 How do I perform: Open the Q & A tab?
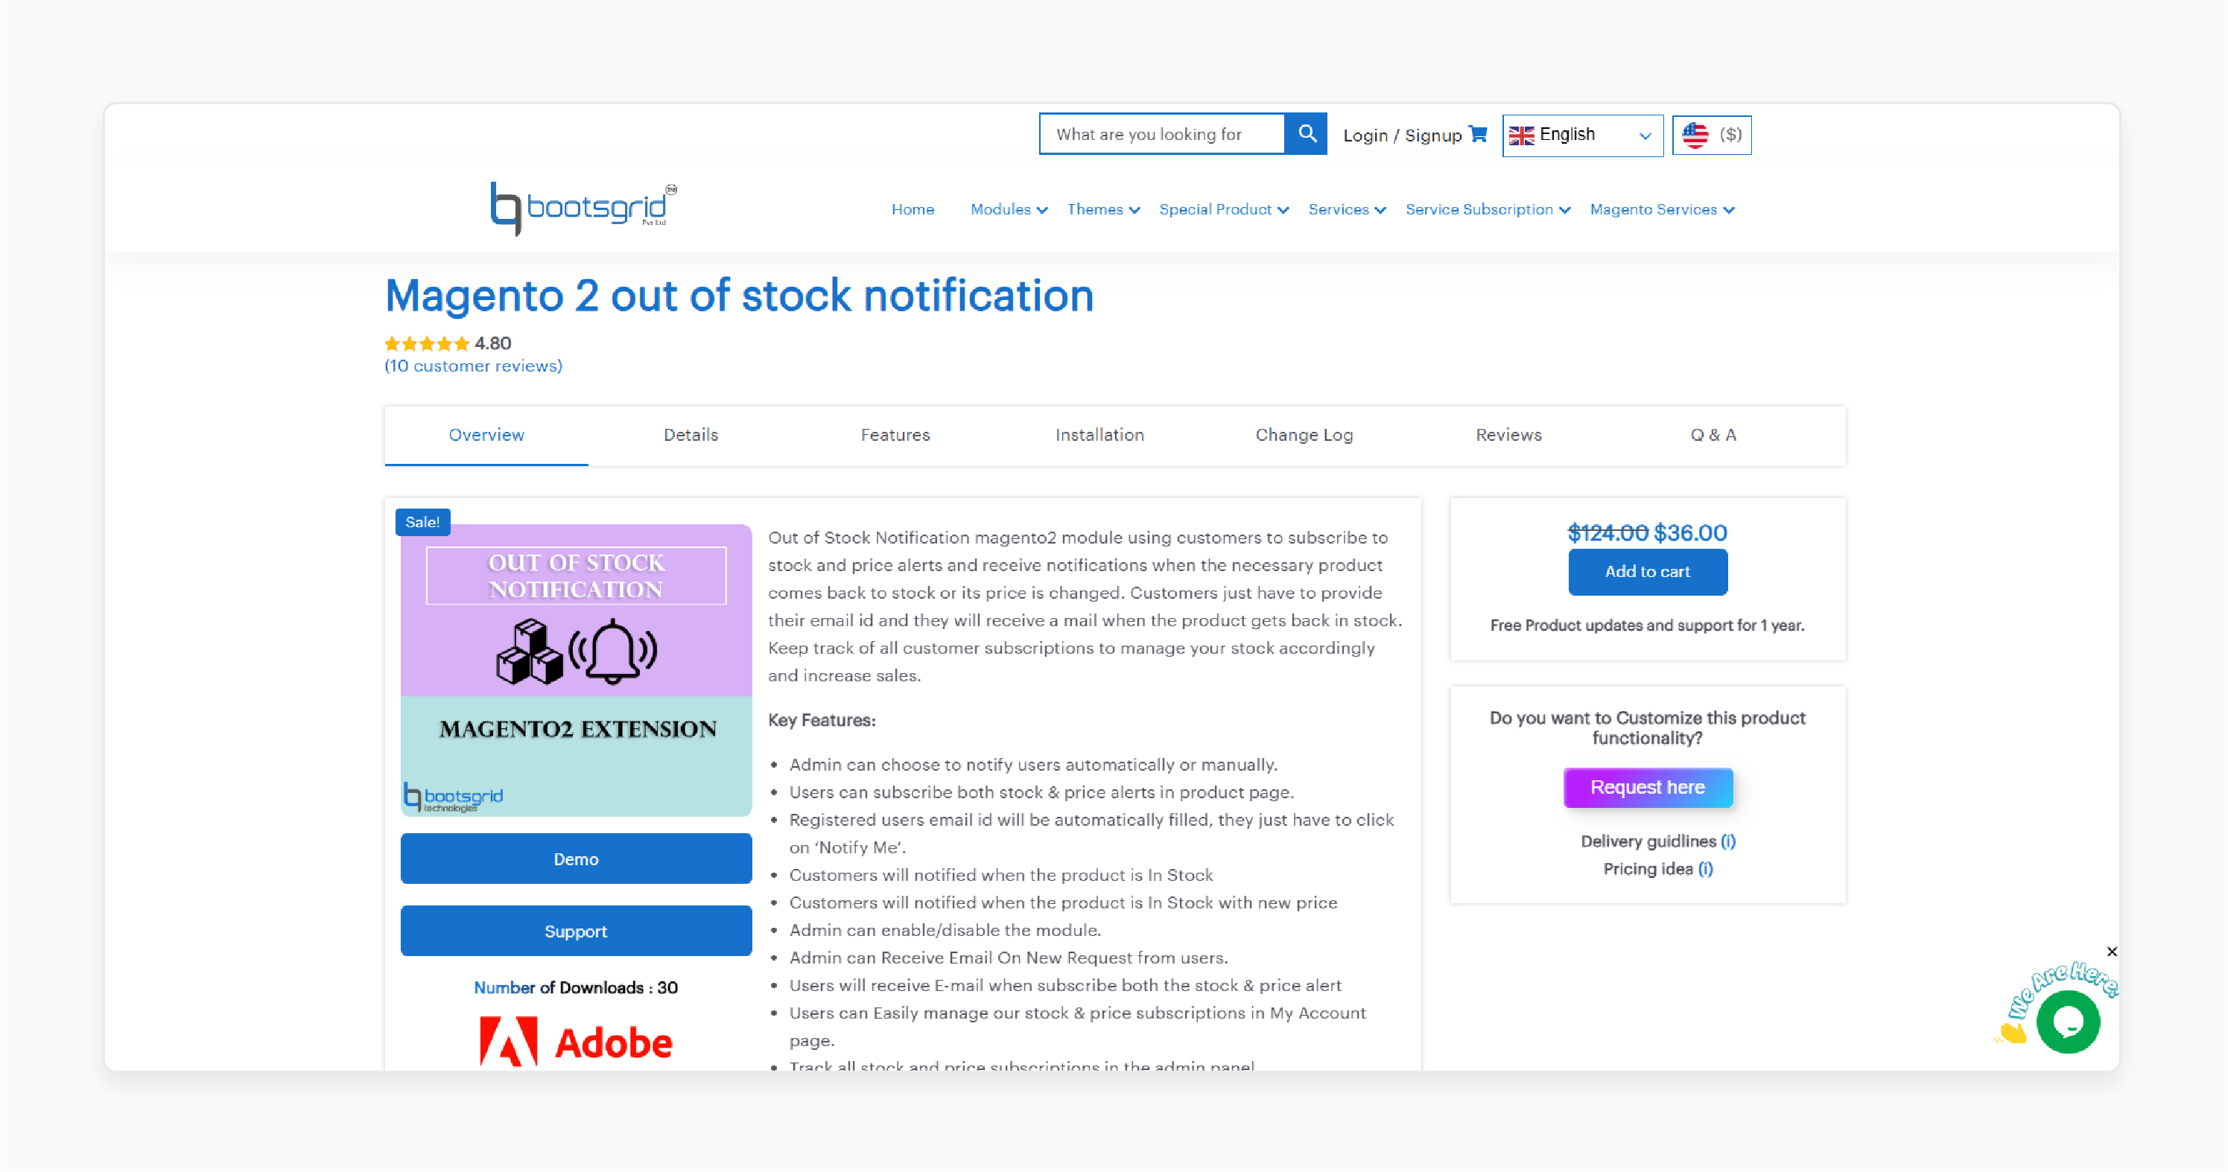tap(1713, 435)
